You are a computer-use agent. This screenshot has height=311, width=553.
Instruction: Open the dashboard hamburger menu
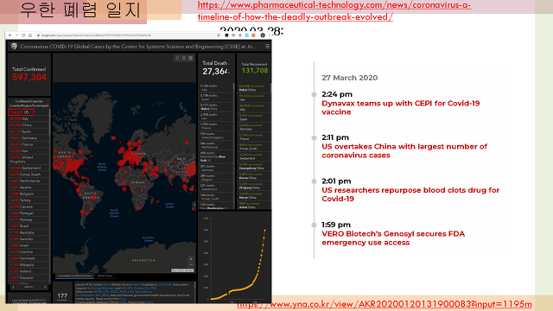pyautogui.click(x=267, y=46)
